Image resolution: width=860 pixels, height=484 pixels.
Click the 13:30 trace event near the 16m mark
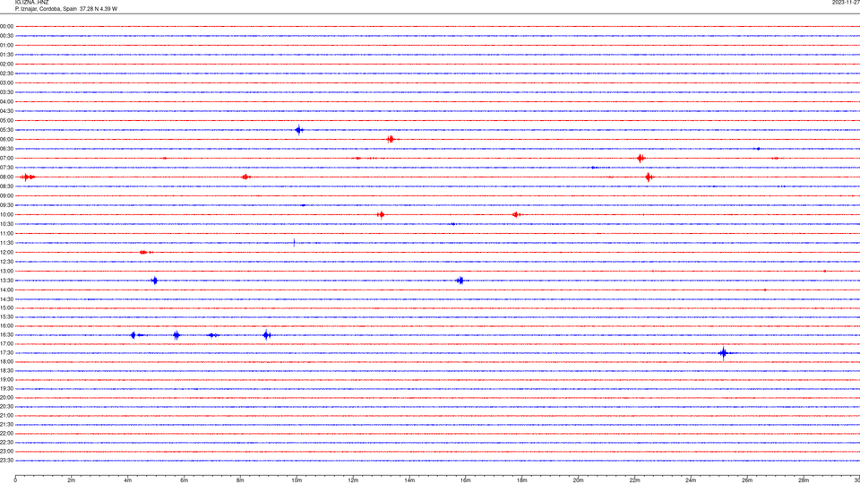click(460, 281)
